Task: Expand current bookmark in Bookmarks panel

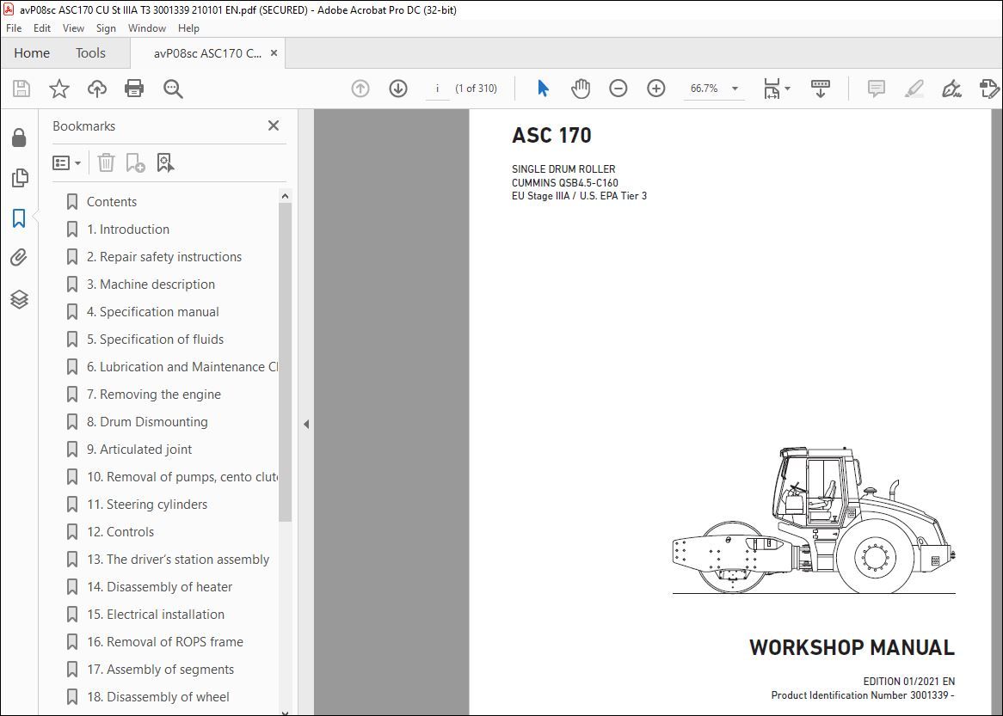Action: pyautogui.click(x=166, y=162)
